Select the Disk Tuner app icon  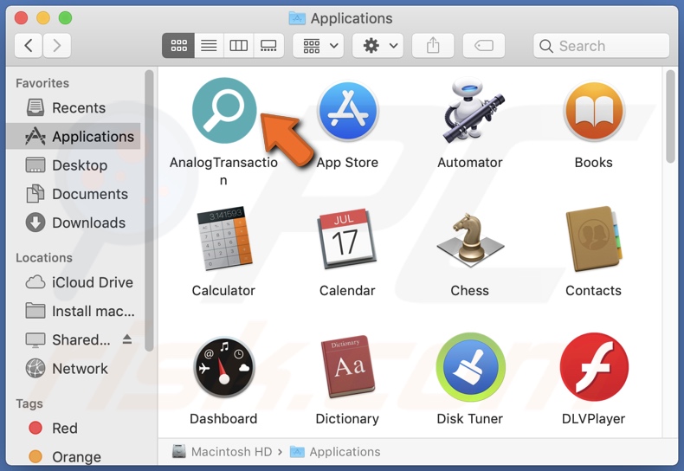click(x=470, y=367)
